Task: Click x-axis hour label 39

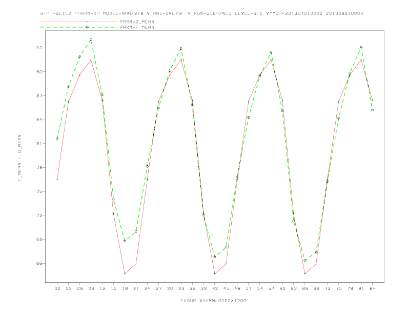Action: (x=204, y=288)
